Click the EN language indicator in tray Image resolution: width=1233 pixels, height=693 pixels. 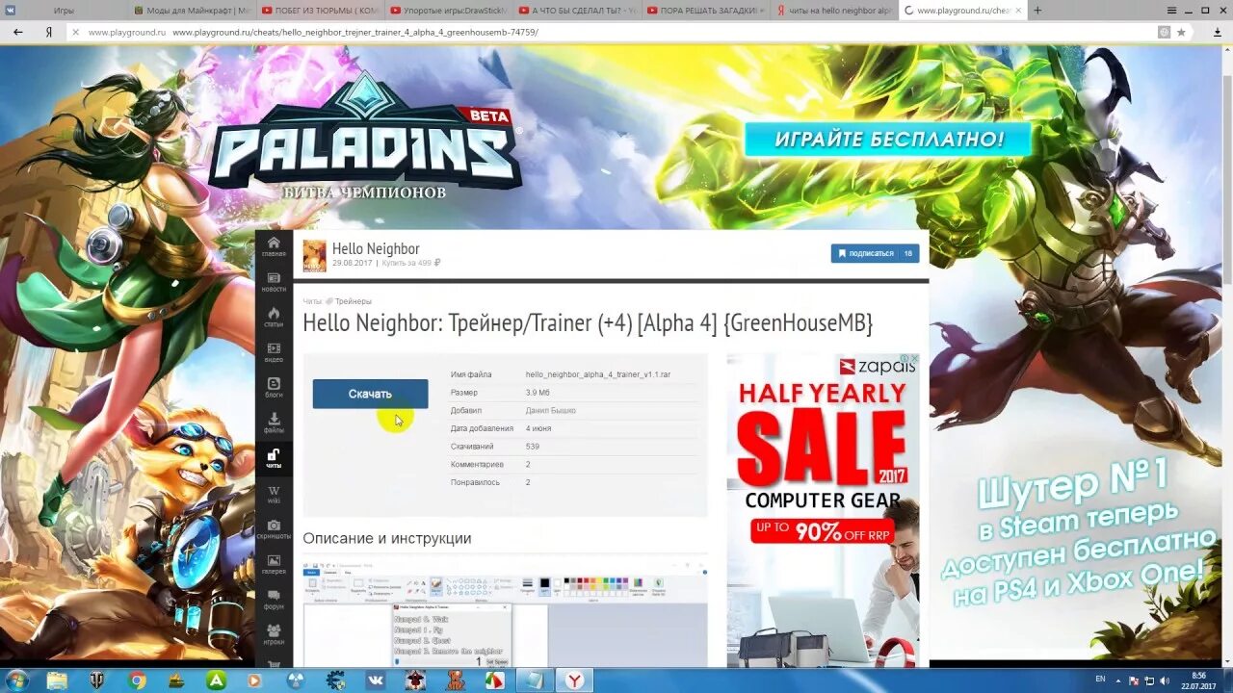1100,680
